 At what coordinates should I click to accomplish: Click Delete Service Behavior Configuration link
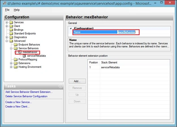[26, 96]
